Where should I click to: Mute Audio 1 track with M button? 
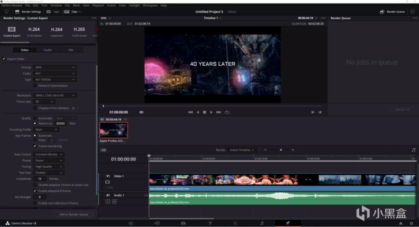114,202
